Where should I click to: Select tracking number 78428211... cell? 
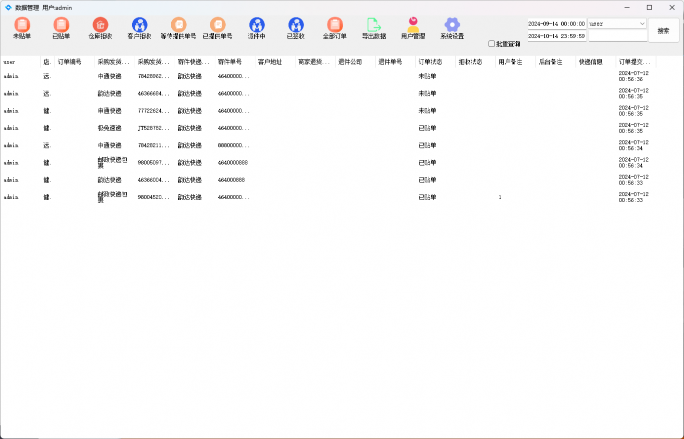click(154, 145)
